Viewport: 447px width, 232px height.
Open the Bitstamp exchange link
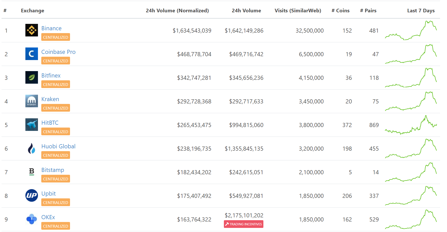tap(53, 170)
